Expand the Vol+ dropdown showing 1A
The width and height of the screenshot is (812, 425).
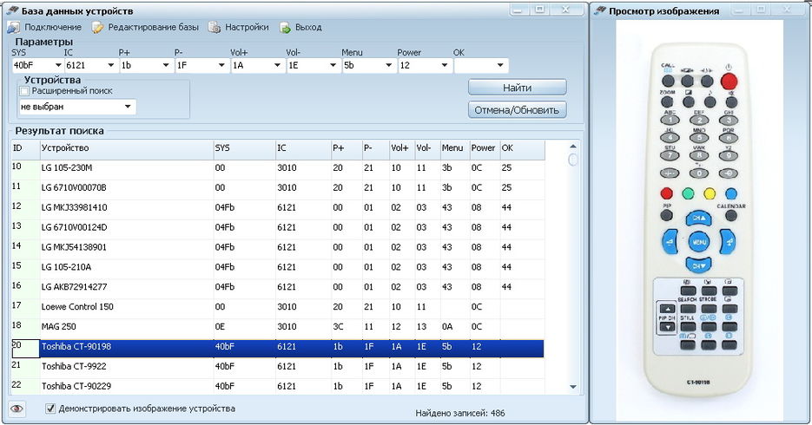(x=278, y=66)
